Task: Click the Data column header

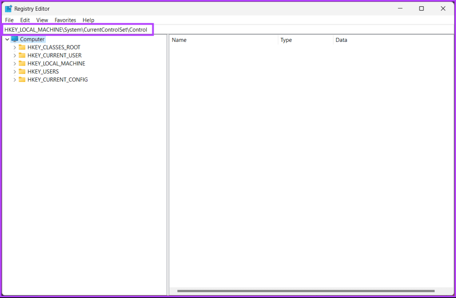Action: point(341,40)
